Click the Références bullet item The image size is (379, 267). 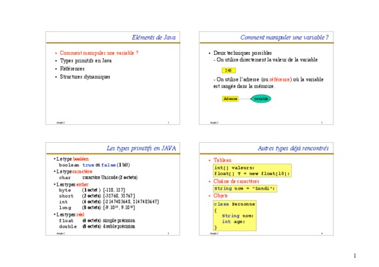[x=72, y=69]
